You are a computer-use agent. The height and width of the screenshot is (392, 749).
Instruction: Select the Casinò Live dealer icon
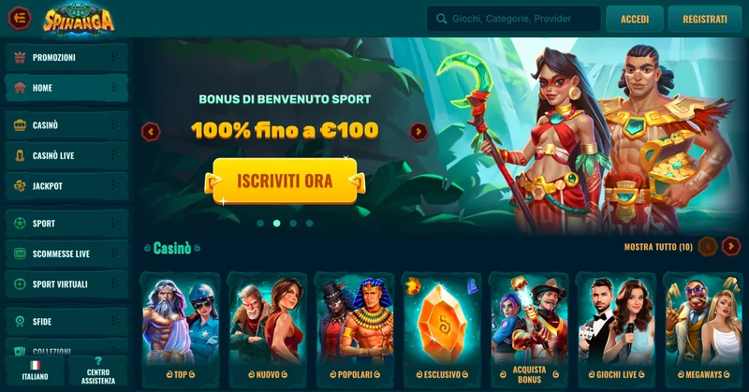tap(20, 155)
